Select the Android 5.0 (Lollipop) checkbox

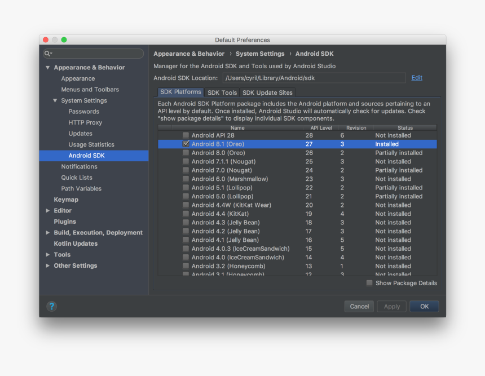pyautogui.click(x=186, y=196)
